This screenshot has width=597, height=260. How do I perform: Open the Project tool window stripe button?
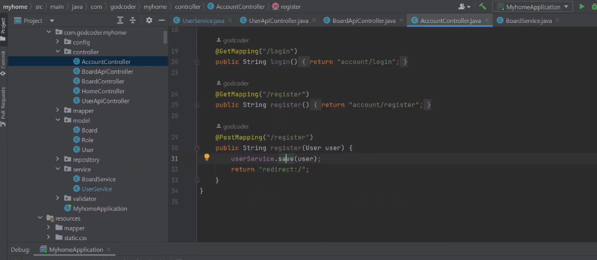[x=3, y=29]
